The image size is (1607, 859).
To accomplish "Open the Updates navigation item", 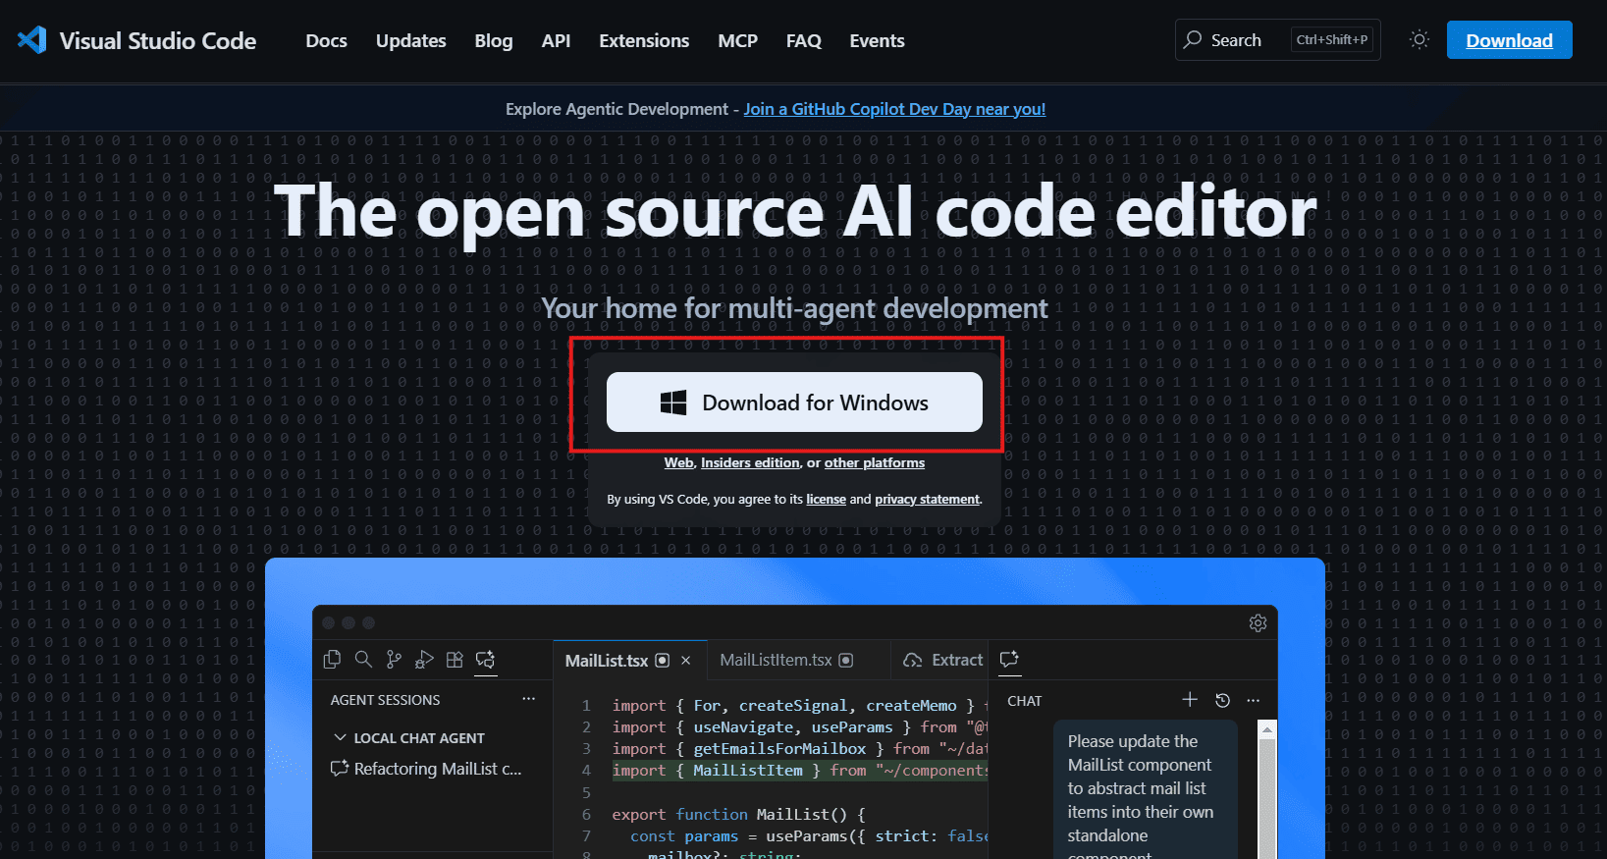I will click(x=411, y=41).
